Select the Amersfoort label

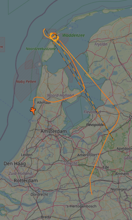pos(87,155)
